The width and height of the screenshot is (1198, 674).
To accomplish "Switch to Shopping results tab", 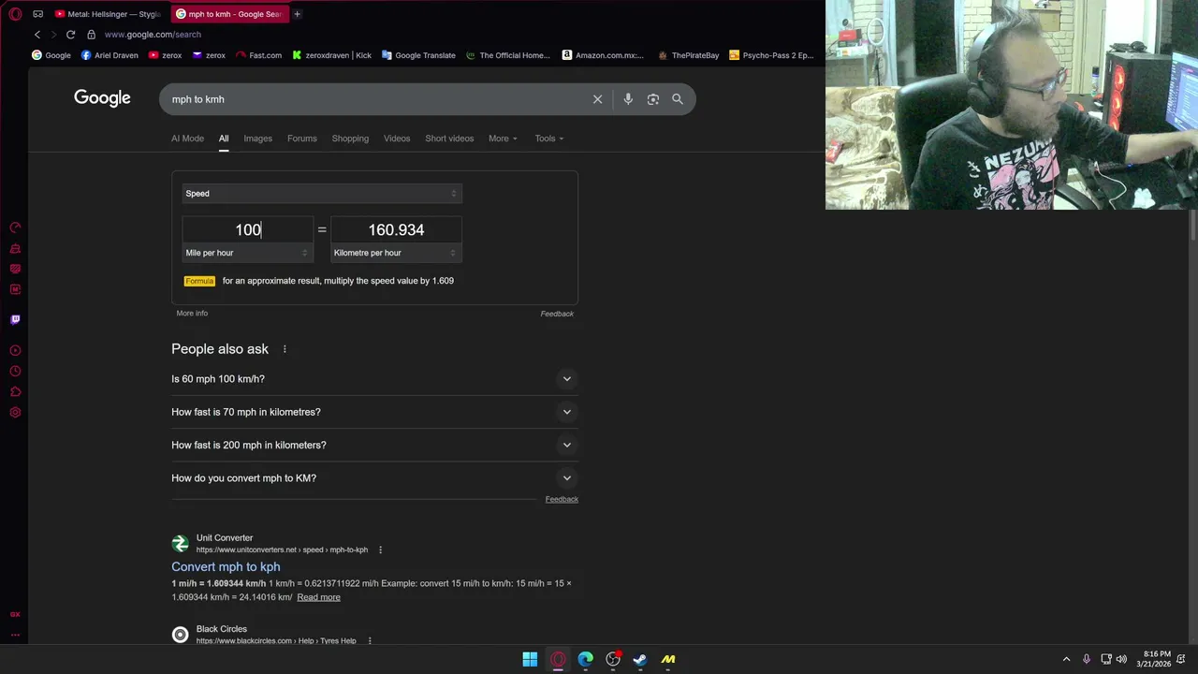I will 350,139.
